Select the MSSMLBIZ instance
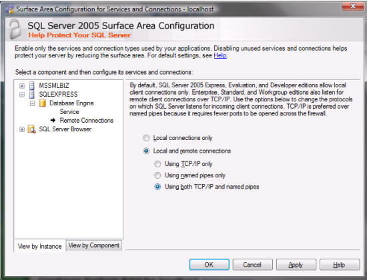The image size is (367, 280). click(54, 85)
